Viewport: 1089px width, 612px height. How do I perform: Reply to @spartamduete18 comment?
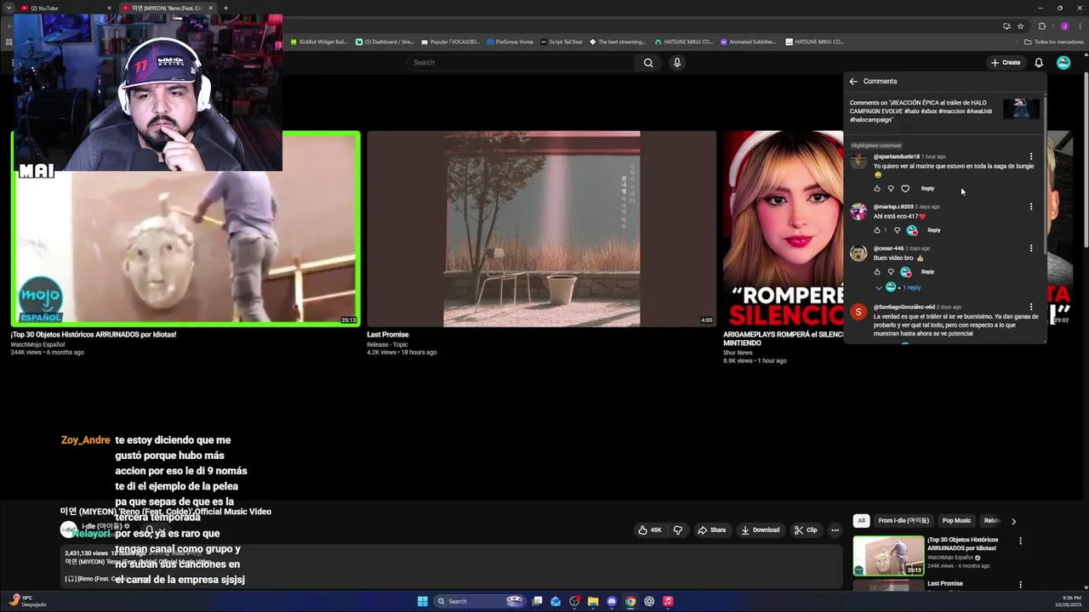click(927, 189)
